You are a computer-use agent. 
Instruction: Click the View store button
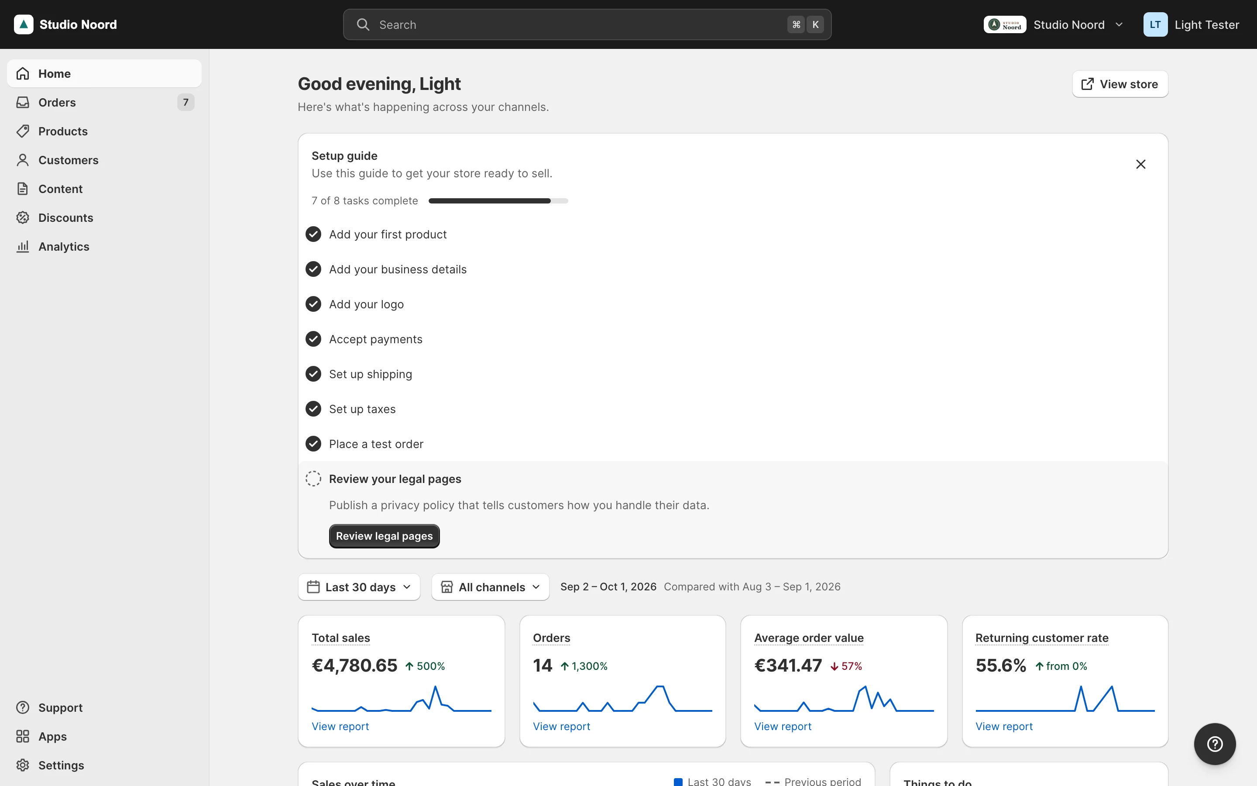tap(1120, 84)
